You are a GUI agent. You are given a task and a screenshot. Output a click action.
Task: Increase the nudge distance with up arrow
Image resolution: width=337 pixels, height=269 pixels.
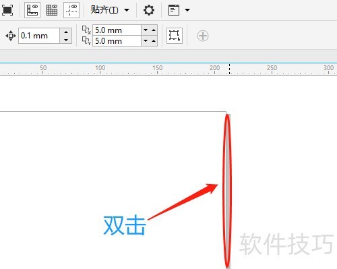click(x=66, y=32)
